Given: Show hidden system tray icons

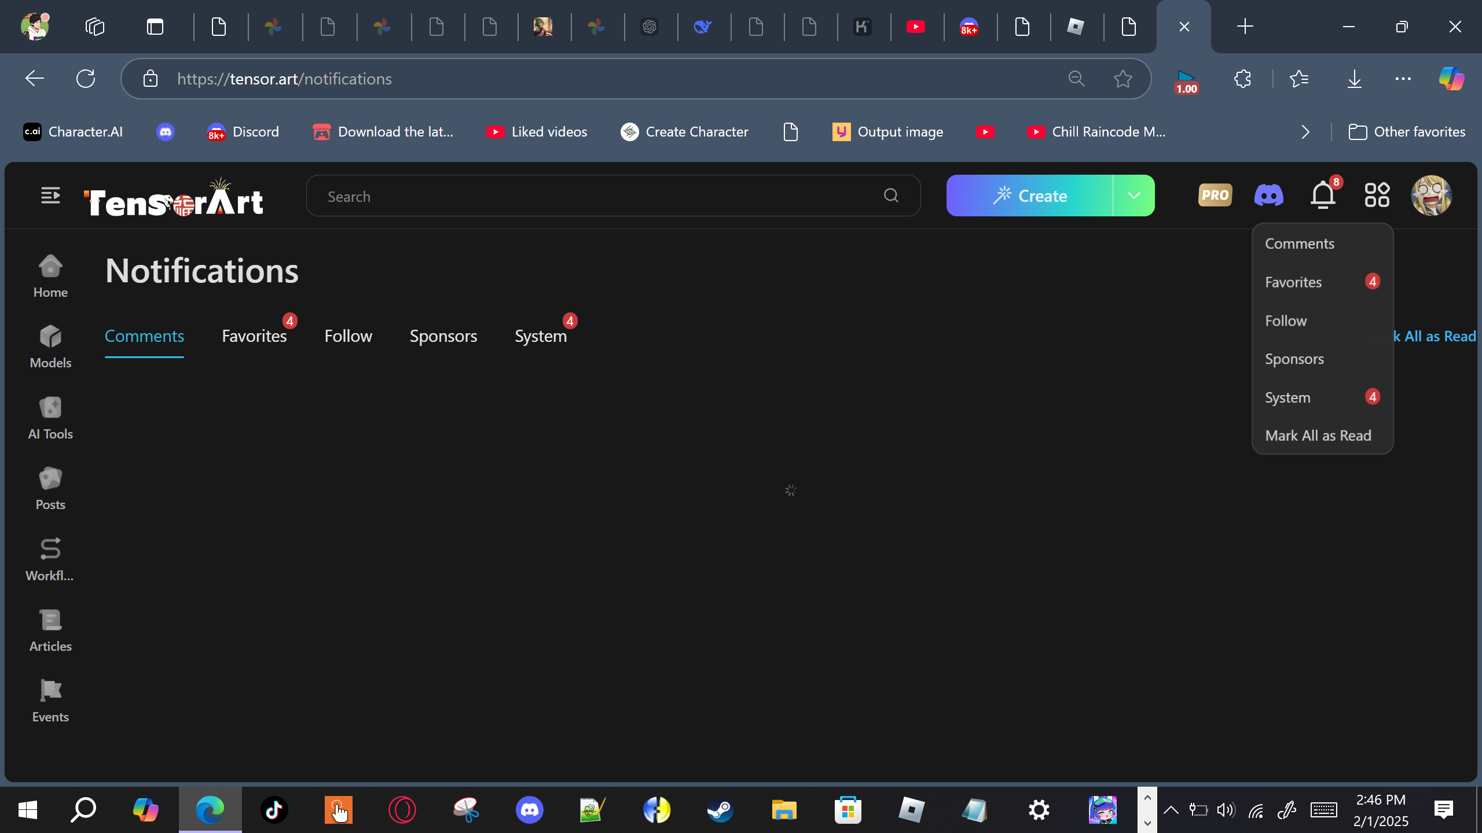Looking at the screenshot, I should coord(1171,810).
